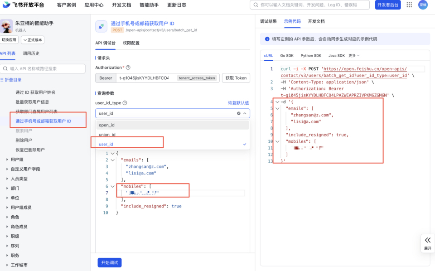Screen dimensions: 435x271
Task: Expand the 单位 tree node
Action: tap(7, 198)
